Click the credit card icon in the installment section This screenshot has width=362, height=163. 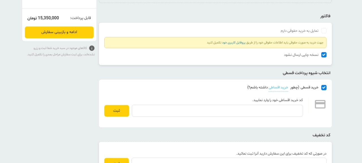(x=320, y=104)
